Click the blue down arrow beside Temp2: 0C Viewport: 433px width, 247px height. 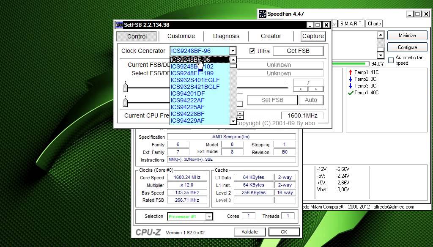pyautogui.click(x=351, y=79)
